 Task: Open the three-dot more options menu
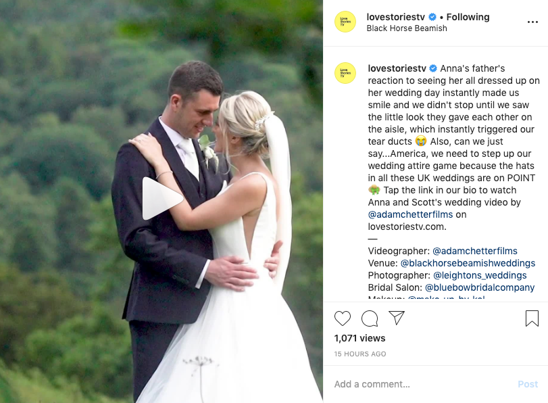coord(532,22)
